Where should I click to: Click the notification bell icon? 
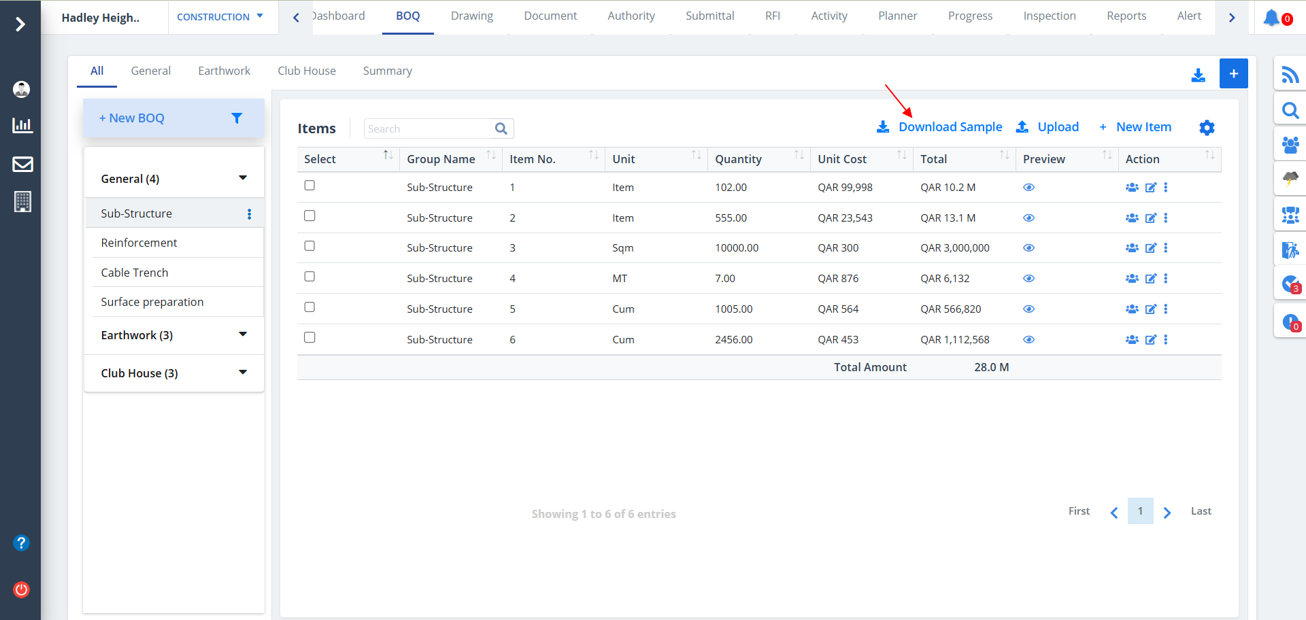[x=1271, y=18]
